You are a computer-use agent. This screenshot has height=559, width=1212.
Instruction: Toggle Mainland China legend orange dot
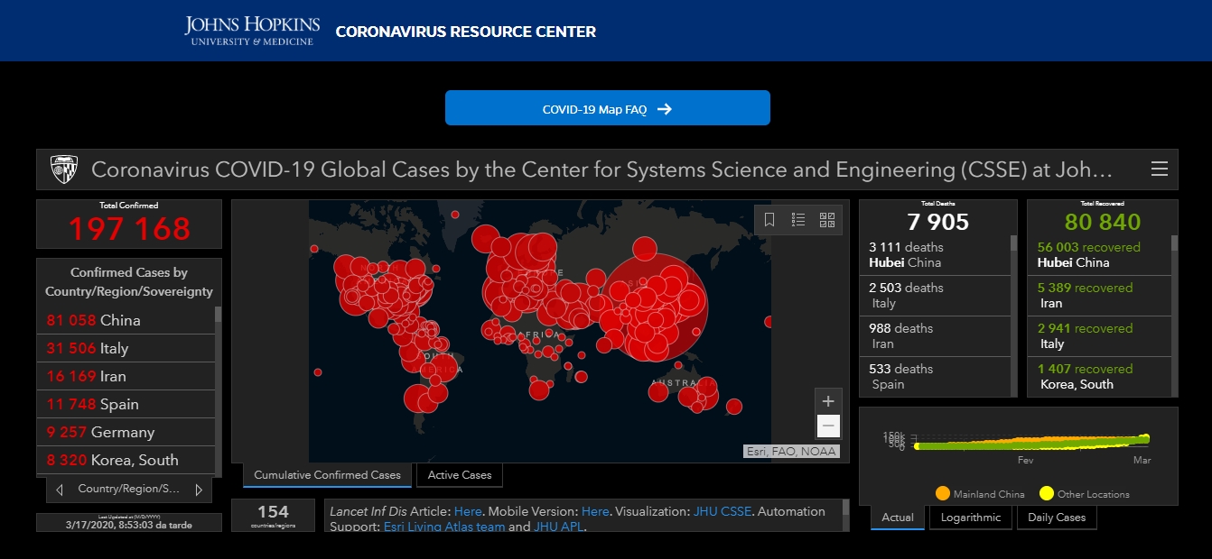point(943,493)
